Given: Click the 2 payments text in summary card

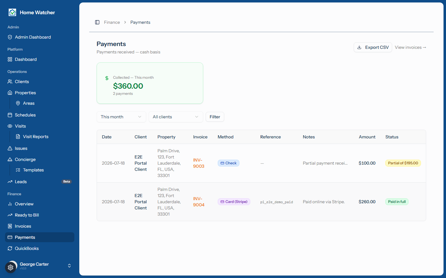Looking at the screenshot, I should pos(123,94).
